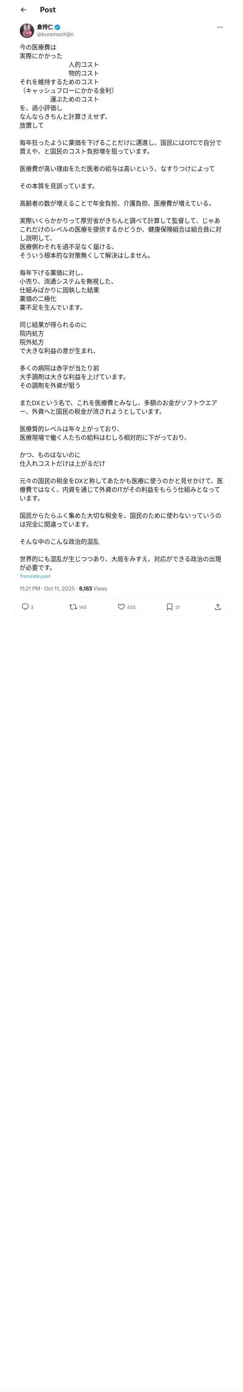Click the Translate post link
Viewport: 243px width, 1392px height.
point(35,576)
